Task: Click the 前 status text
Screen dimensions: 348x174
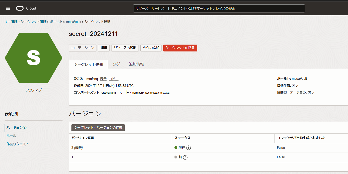Action: point(180,157)
